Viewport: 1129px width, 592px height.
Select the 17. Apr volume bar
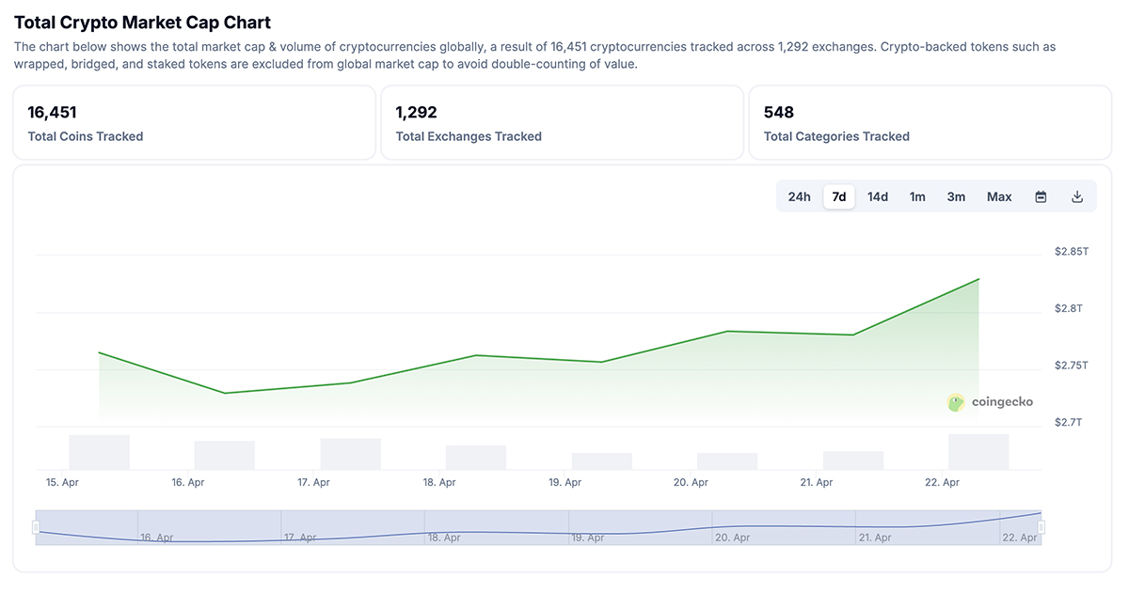351,454
